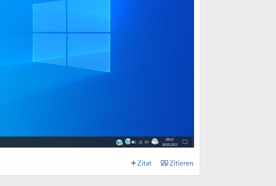Click the battery status tray icon

coord(134,142)
